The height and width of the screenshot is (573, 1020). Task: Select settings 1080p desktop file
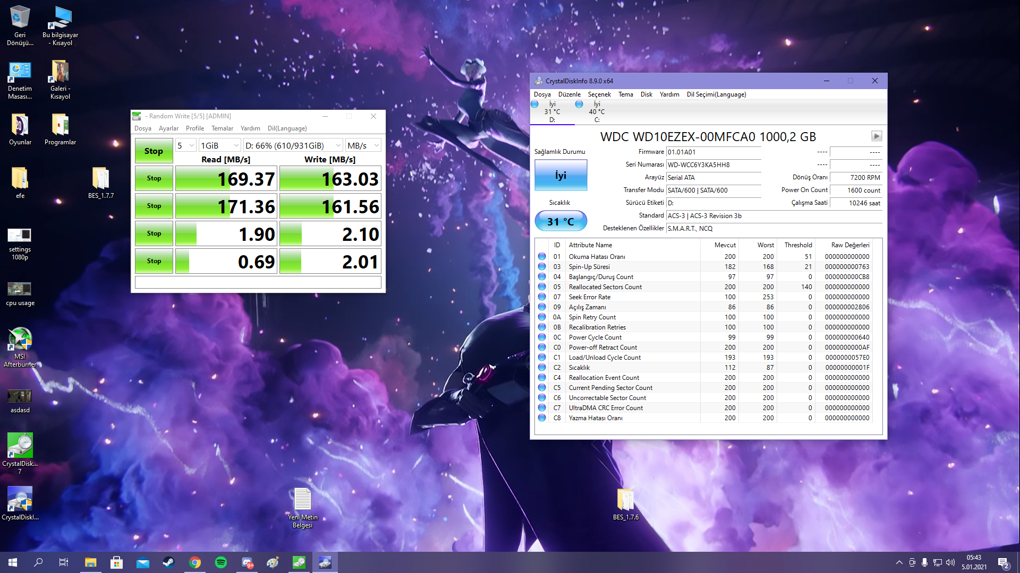click(x=20, y=244)
